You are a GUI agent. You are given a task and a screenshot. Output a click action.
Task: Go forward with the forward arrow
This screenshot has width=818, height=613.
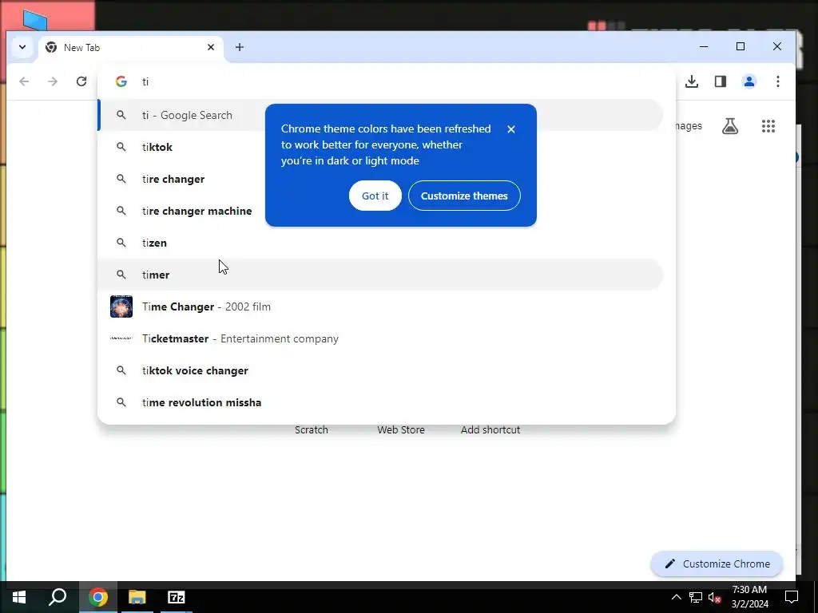coord(53,81)
